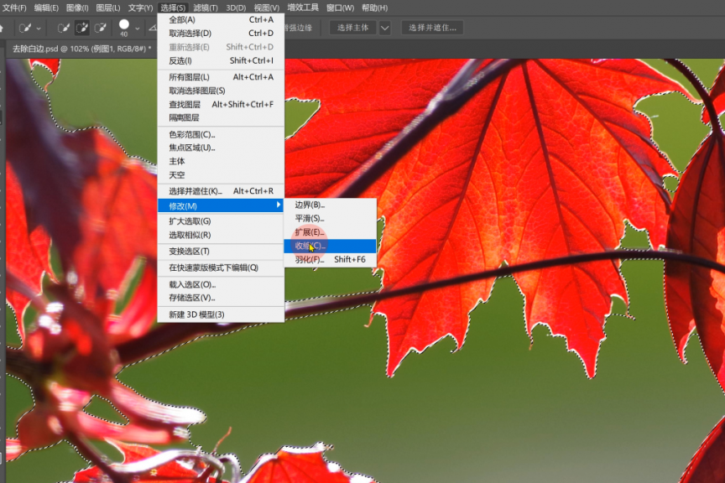Screen dimensions: 725x483
Task: Open the dropdown arrow beside 选择主体
Action: [x=384, y=28]
